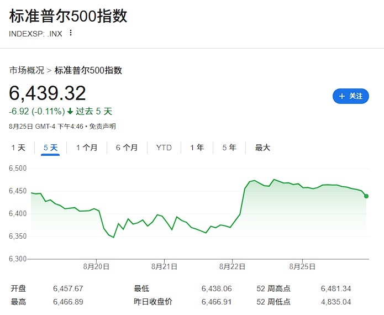Screen dimensions: 384x315
Task: Click the 标准普尔500指数 breadcrumb text
Action: (88, 70)
